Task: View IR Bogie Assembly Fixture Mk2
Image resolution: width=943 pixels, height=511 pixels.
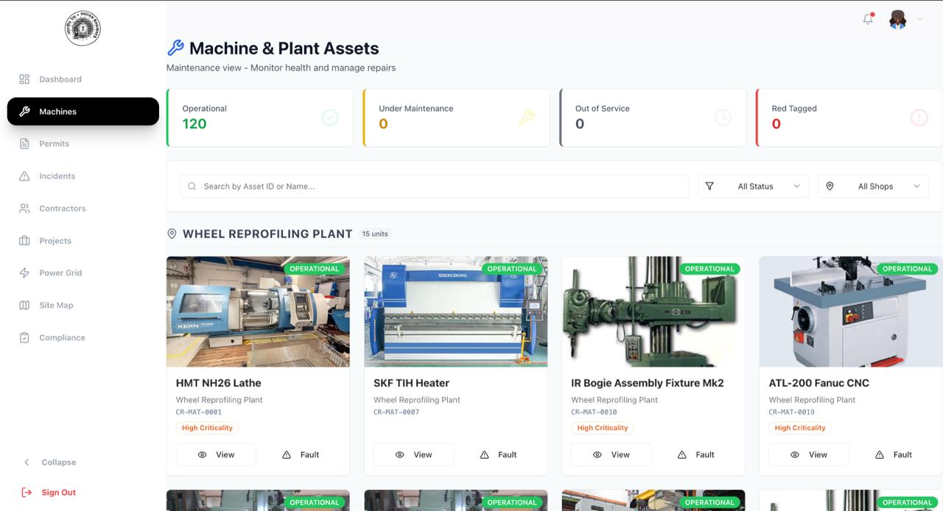Action: coord(611,454)
